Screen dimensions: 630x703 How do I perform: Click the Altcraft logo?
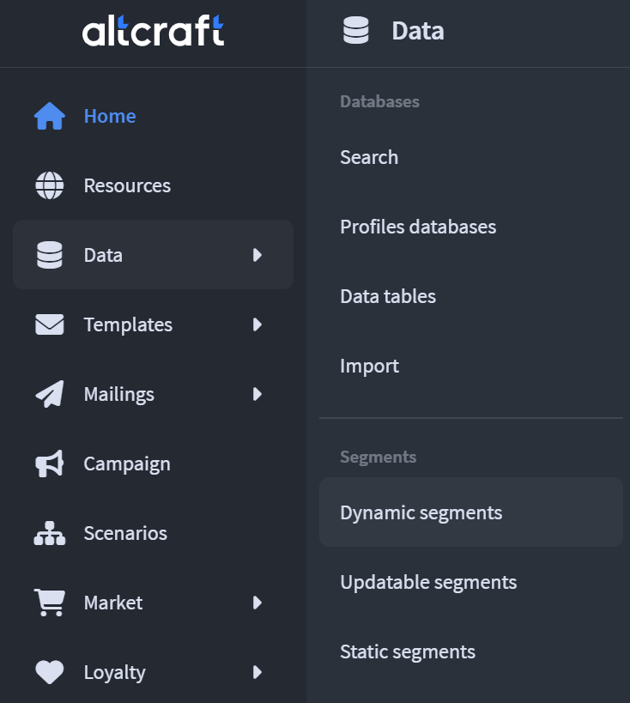[153, 32]
